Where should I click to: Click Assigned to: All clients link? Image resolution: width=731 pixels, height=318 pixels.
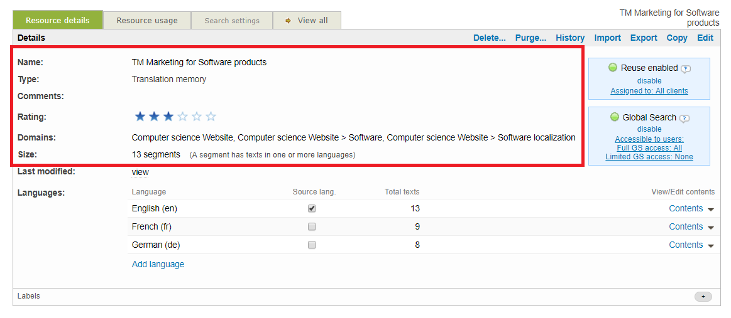point(649,91)
